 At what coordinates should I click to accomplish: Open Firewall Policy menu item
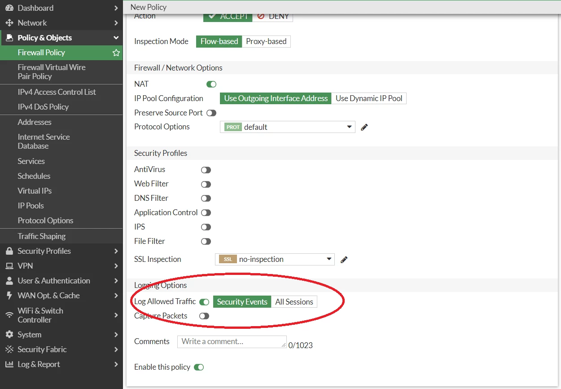61,53
